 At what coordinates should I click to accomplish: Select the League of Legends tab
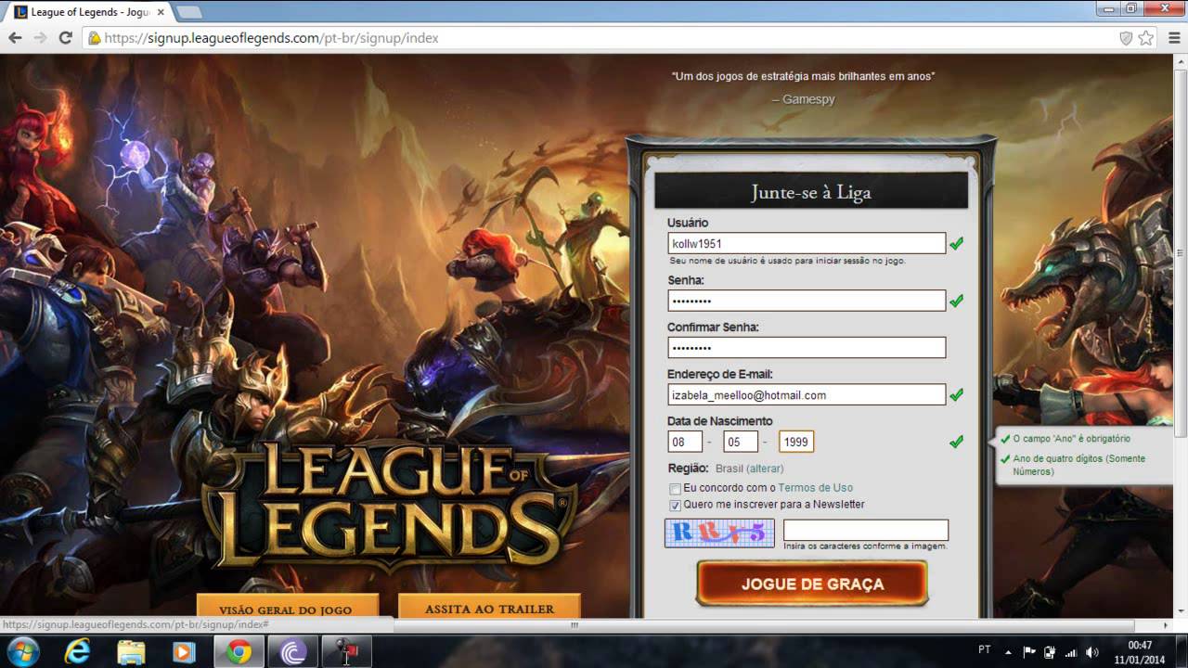point(88,12)
